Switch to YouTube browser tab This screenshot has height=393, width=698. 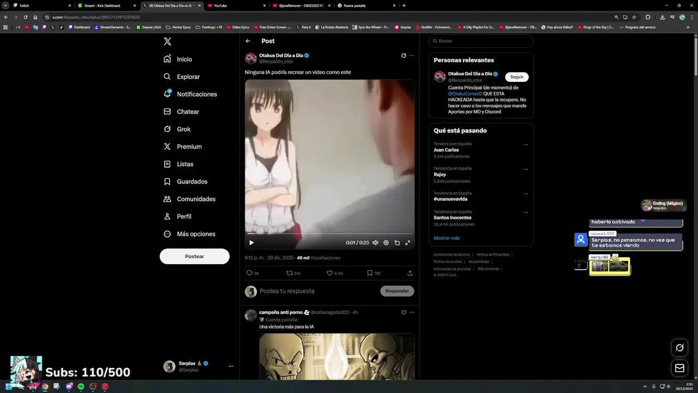pos(236,5)
